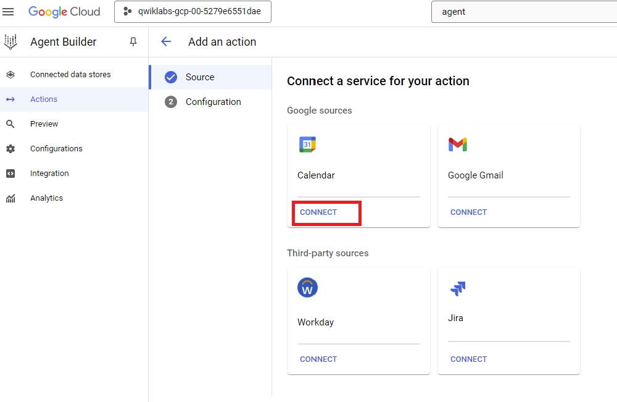Click the Agent Builder logo icon

(x=10, y=41)
